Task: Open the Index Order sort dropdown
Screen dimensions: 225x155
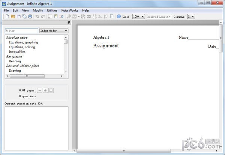Action: point(54,31)
